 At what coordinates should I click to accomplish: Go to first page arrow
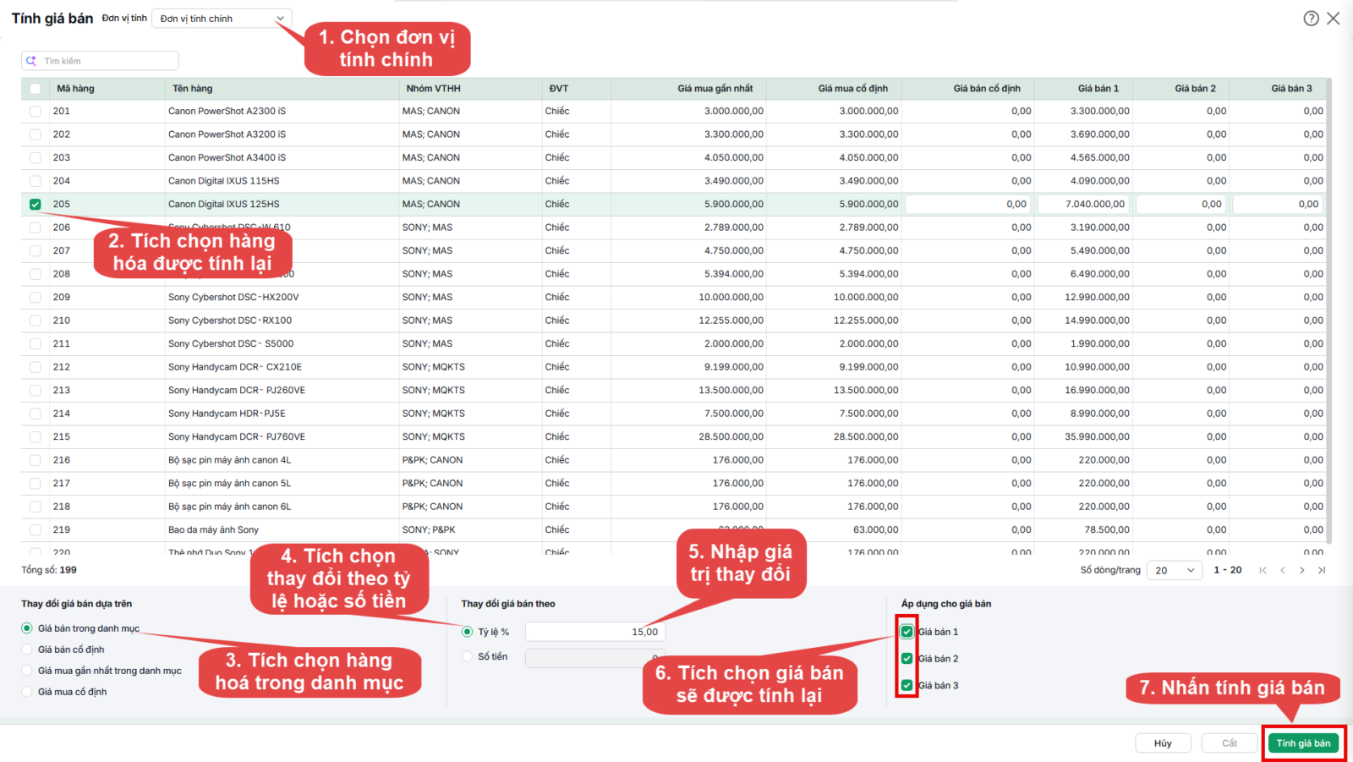click(1263, 570)
